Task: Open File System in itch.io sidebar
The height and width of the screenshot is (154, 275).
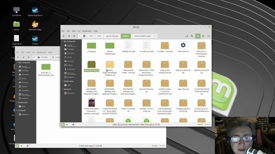Action: click(70, 73)
